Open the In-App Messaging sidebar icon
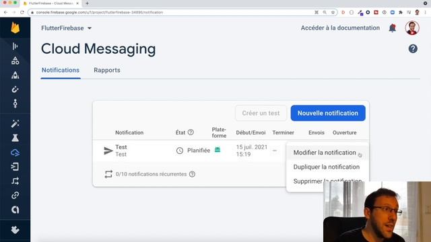 [x=15, y=167]
